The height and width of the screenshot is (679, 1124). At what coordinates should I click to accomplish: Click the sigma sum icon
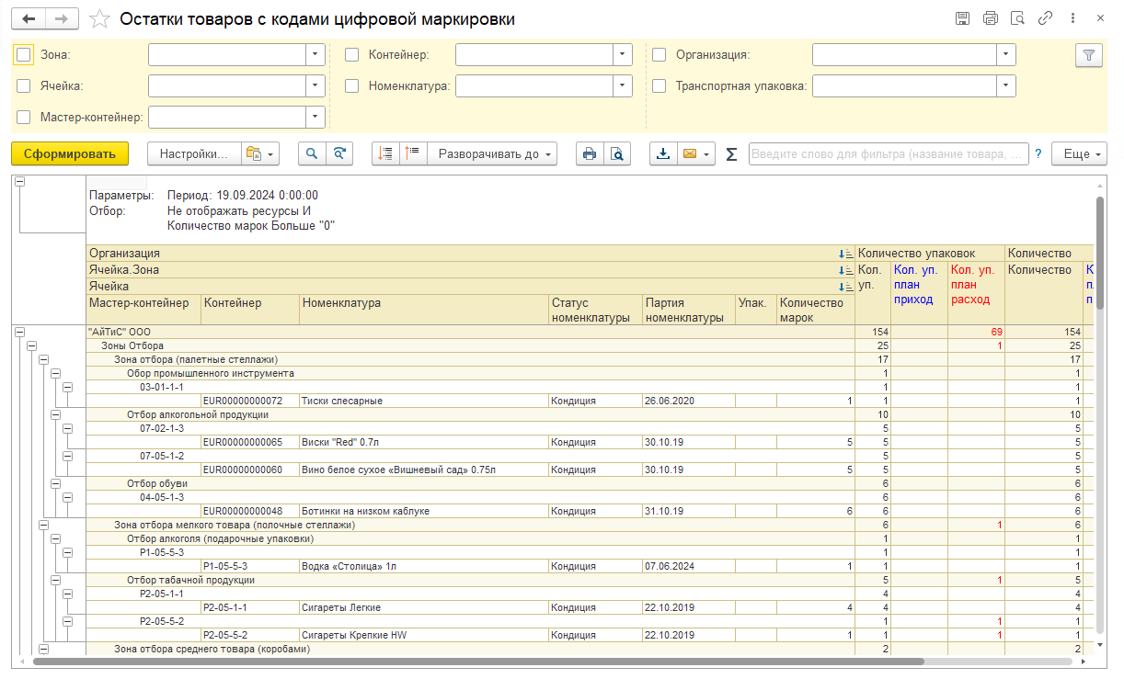(731, 154)
